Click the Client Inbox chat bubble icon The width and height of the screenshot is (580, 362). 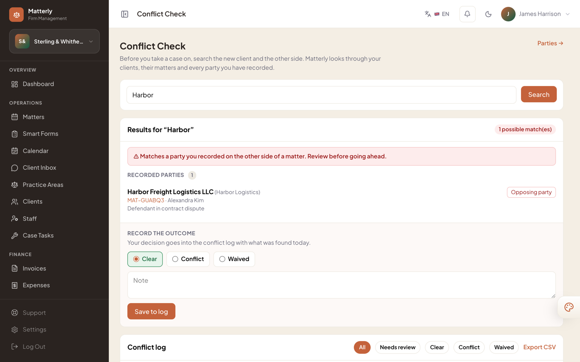click(14, 168)
